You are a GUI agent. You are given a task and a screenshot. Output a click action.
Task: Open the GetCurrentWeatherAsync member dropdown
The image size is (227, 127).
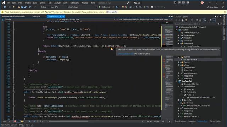144,20
